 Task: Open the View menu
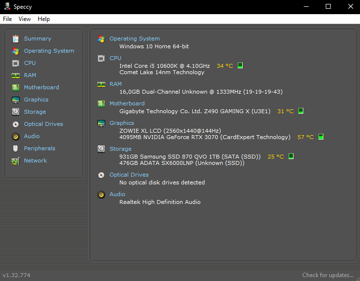click(x=24, y=19)
